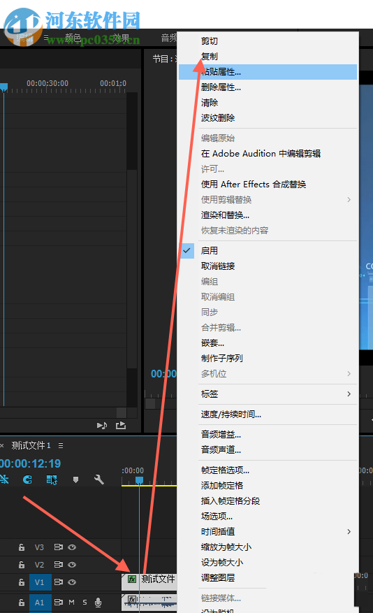Viewport: 373px width, 613px height.
Task: Click play audio icon in source panel
Action: pyautogui.click(x=102, y=426)
